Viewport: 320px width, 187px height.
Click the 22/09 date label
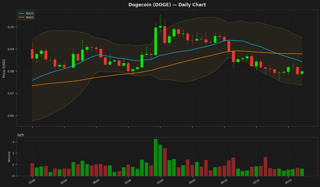point(160,181)
